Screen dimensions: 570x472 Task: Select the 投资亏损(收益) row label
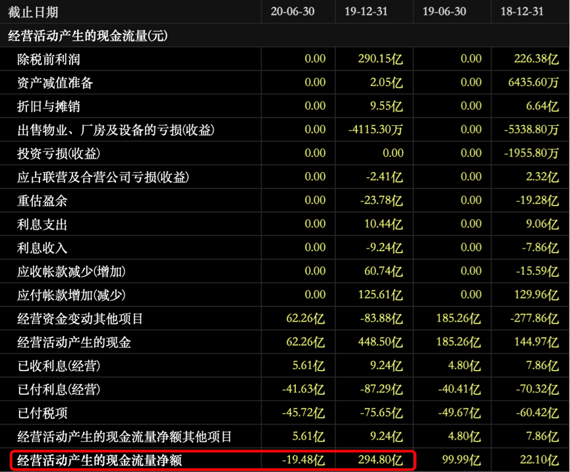click(x=59, y=154)
